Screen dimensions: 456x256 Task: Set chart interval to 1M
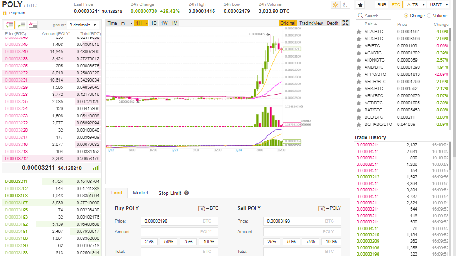(x=174, y=23)
